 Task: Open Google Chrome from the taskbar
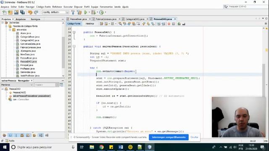pos(101,147)
